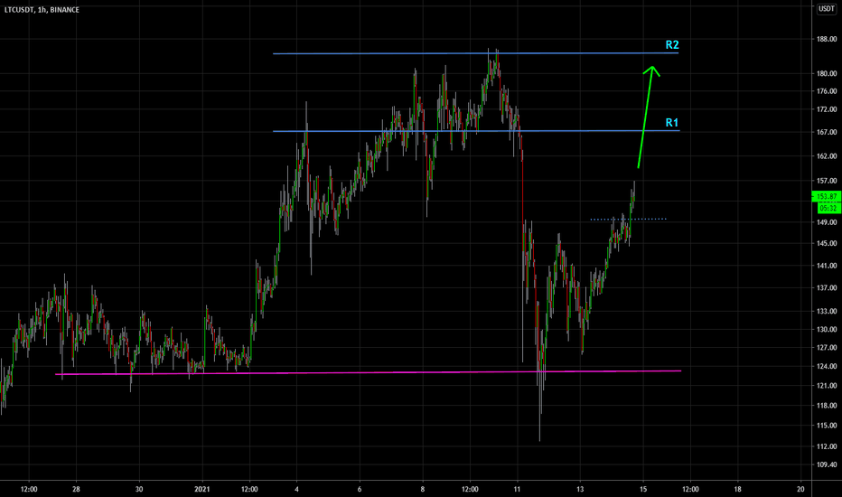
Task: Click the 2021 year label on time axis
Action: [201, 489]
